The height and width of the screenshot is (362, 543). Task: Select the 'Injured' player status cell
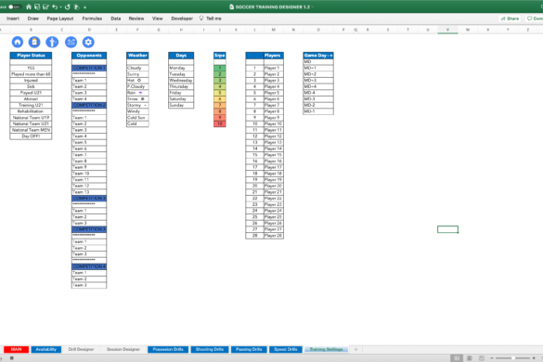coord(31,81)
